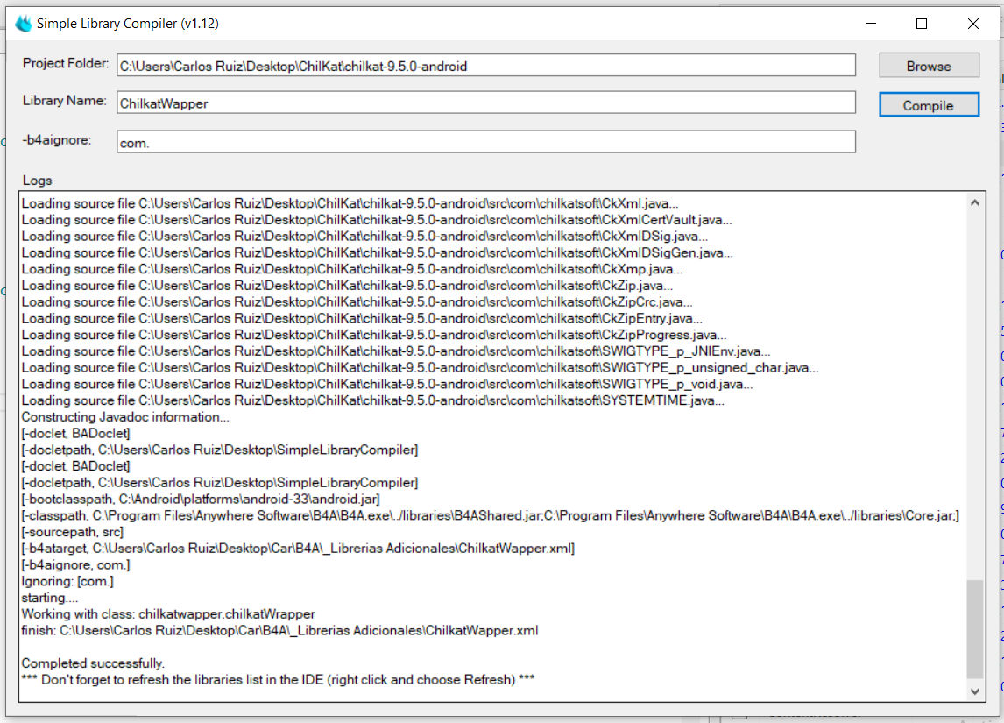This screenshot has height=723, width=1004.
Task: Minimize the Simple Library Compiler window
Action: click(x=871, y=24)
